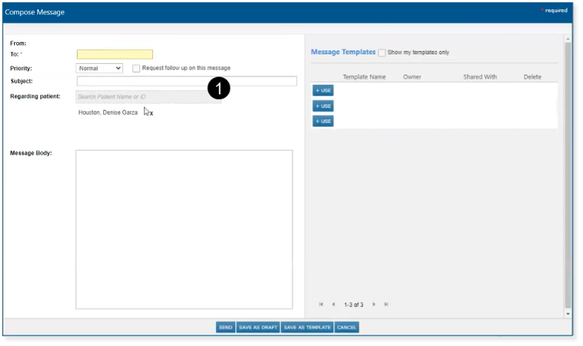Viewport: 583px width, 346px height.
Task: Click into the Message Body text area
Action: 184,229
